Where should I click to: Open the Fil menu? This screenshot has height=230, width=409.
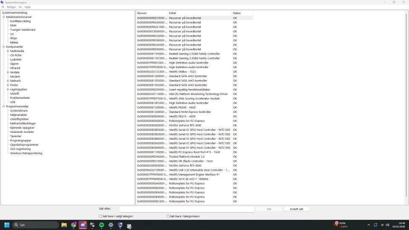[3, 7]
